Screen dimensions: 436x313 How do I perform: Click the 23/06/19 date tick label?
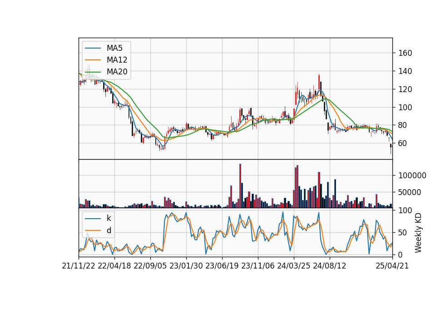(x=222, y=266)
